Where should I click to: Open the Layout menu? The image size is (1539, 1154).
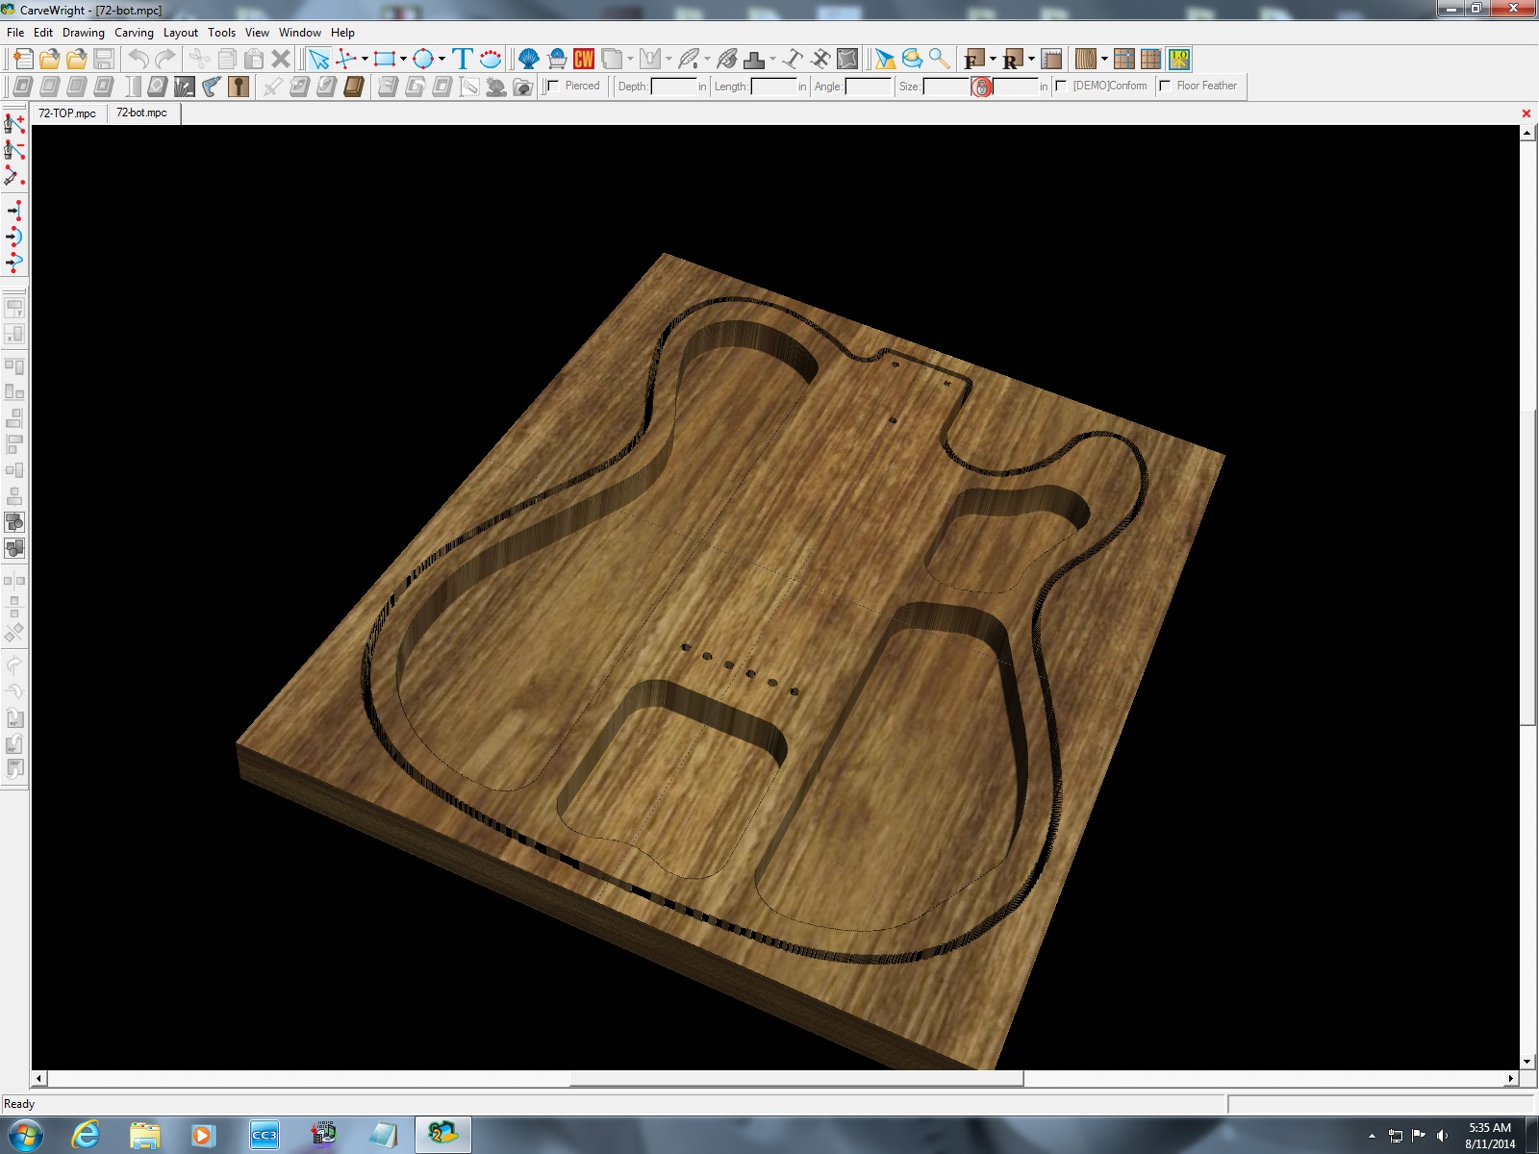[180, 33]
